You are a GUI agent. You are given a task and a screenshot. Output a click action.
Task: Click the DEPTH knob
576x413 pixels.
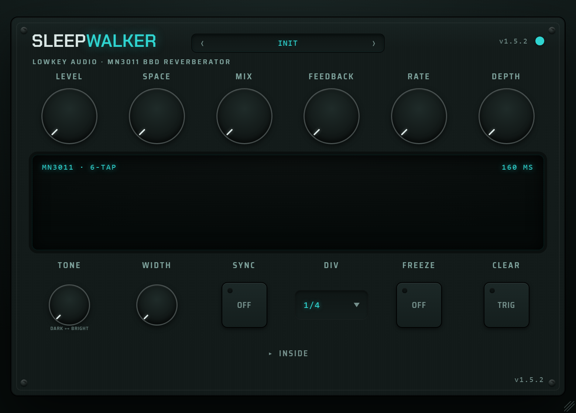[x=507, y=116]
